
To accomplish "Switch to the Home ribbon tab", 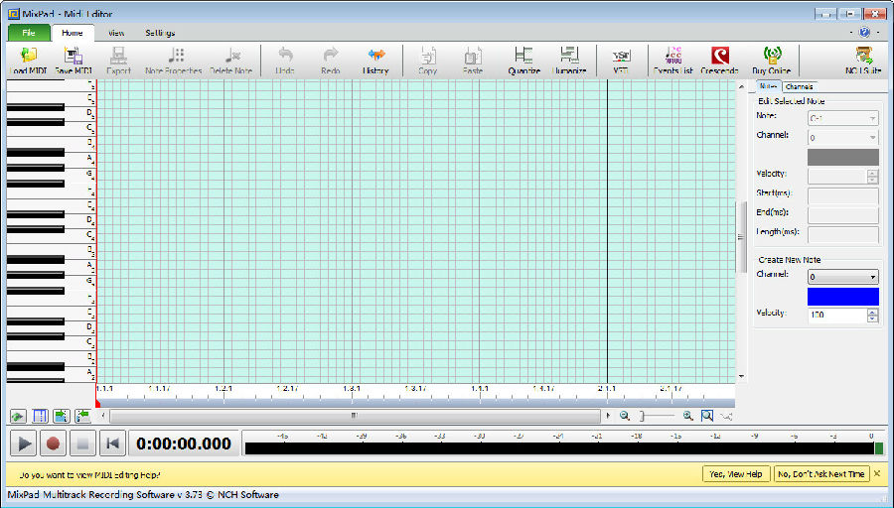I will pyautogui.click(x=73, y=33).
